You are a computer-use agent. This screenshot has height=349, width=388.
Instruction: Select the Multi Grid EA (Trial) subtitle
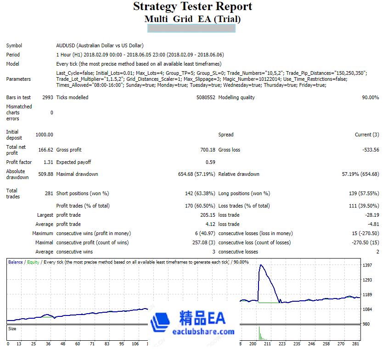[x=192, y=19]
